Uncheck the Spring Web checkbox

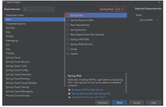[68, 15]
